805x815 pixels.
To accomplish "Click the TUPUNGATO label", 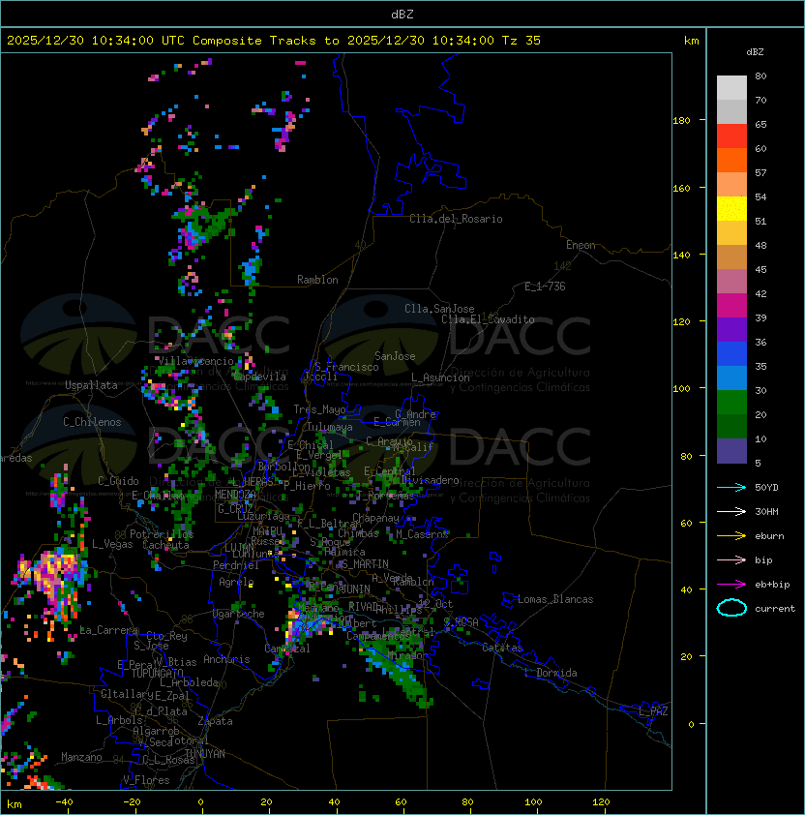I will click(157, 673).
